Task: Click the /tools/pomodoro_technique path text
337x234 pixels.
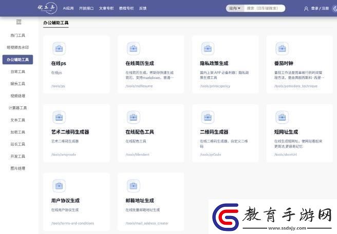Action: pyautogui.click(x=296, y=86)
